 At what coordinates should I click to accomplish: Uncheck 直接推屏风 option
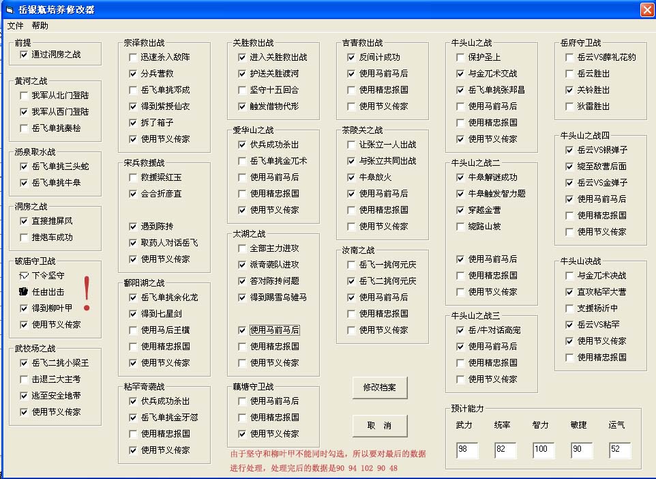point(24,221)
